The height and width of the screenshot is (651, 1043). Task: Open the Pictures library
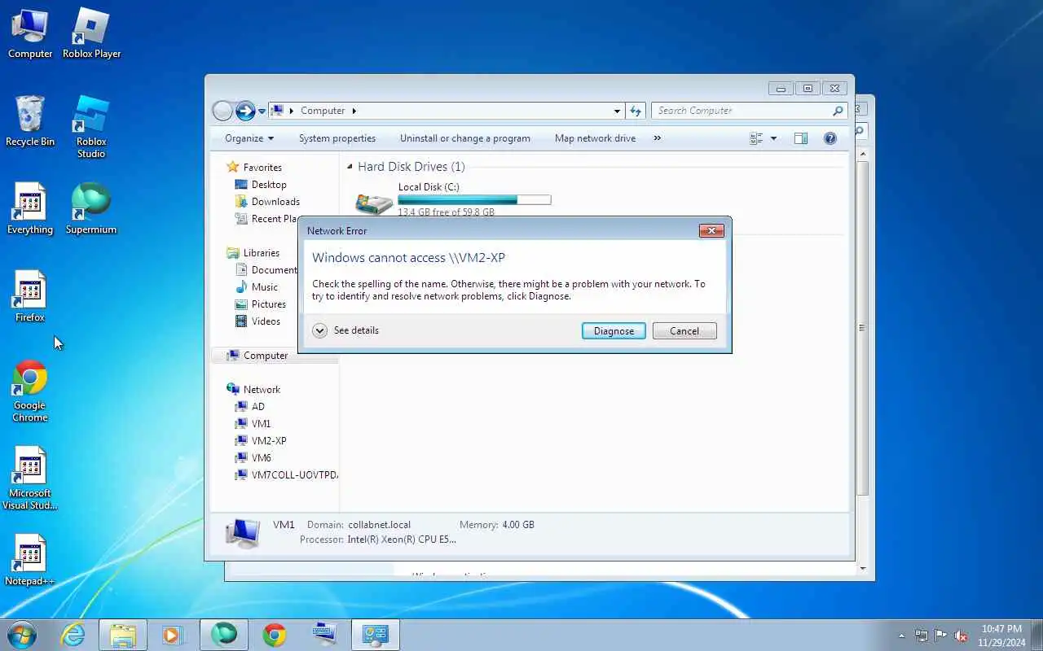[x=269, y=304]
